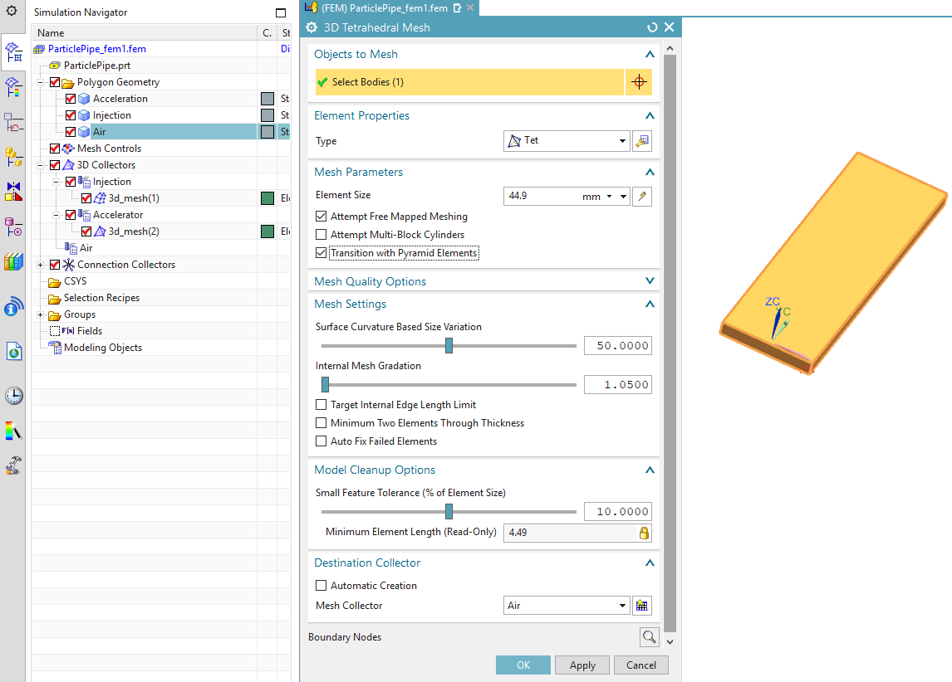
Task: Expand the Mesh Quality Options section
Action: [650, 281]
